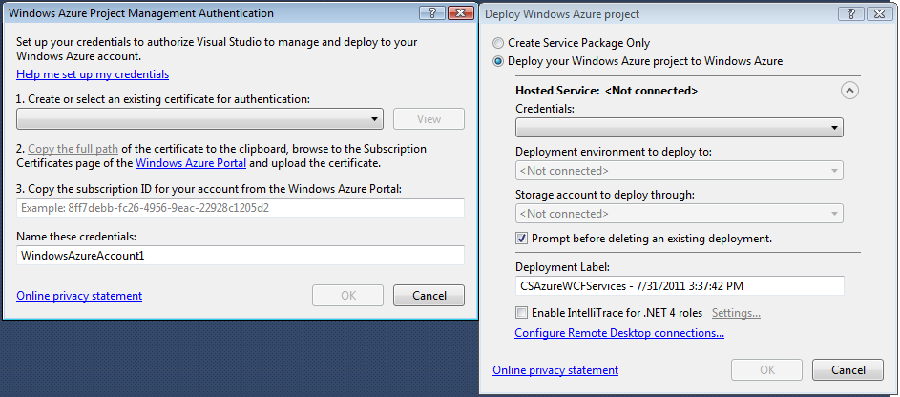
Task: Click OK in the Deploy dialog
Action: pyautogui.click(x=766, y=370)
